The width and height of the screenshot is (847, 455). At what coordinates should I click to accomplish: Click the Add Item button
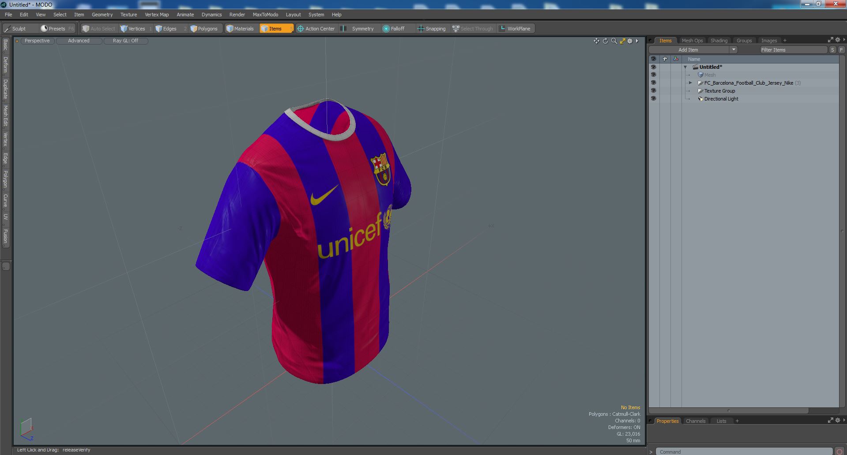click(689, 50)
